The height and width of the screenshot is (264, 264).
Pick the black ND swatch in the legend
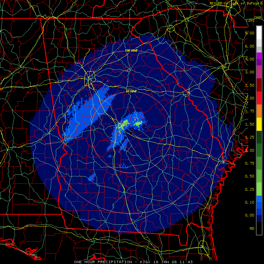pos(259,228)
